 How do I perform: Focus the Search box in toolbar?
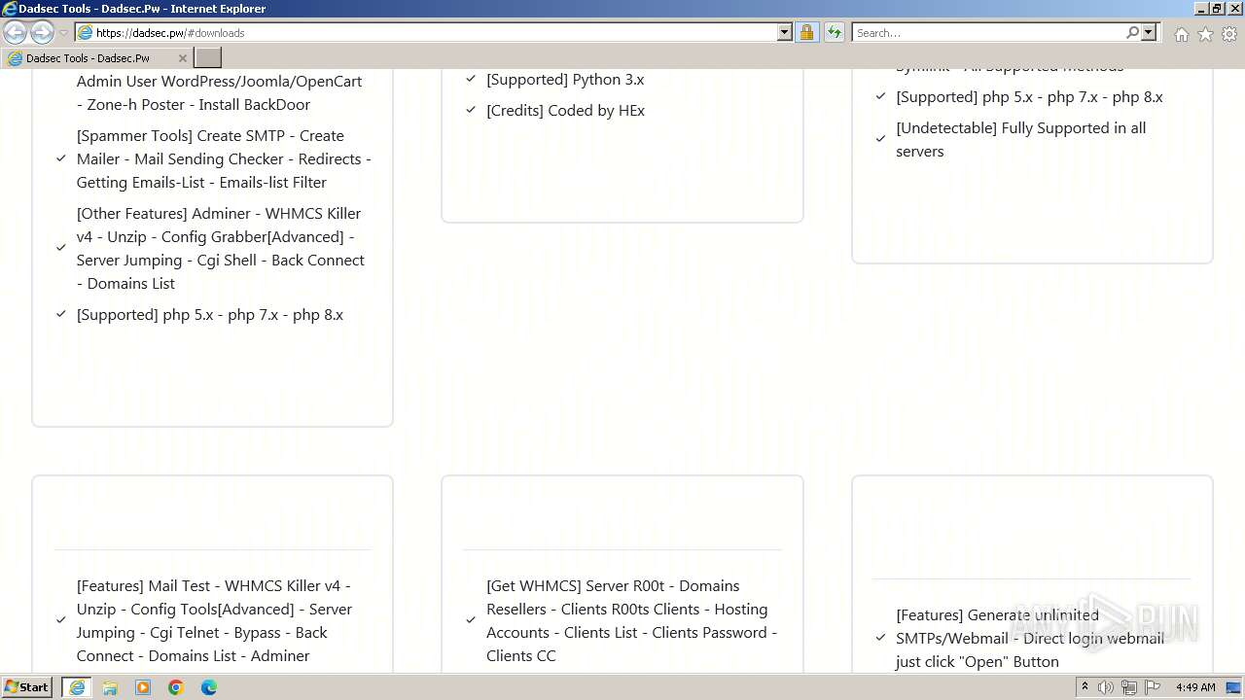(989, 33)
